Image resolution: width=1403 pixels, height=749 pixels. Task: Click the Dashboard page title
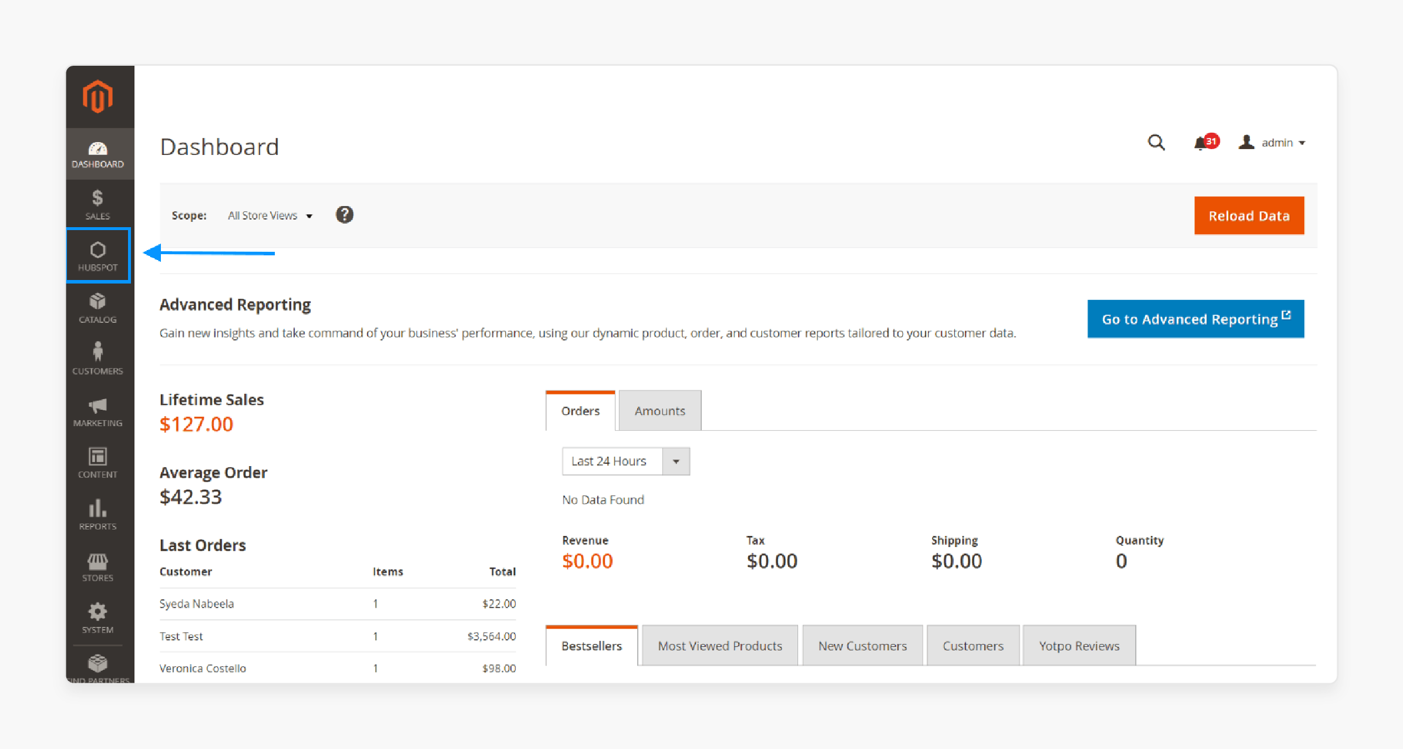click(x=220, y=147)
